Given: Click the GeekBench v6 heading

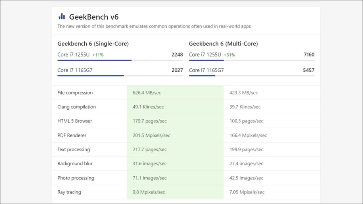Looking at the screenshot, I should coord(94,17).
